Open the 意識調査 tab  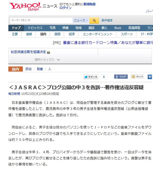[134, 28]
